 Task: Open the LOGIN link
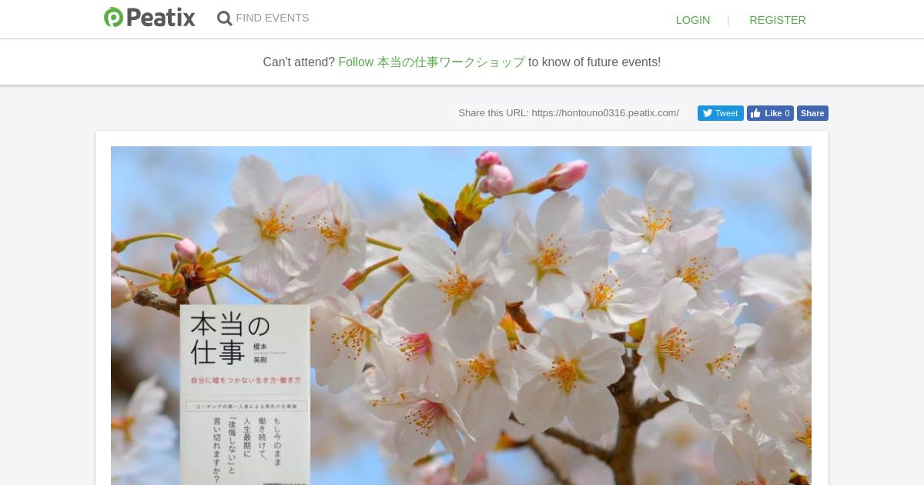pyautogui.click(x=693, y=20)
